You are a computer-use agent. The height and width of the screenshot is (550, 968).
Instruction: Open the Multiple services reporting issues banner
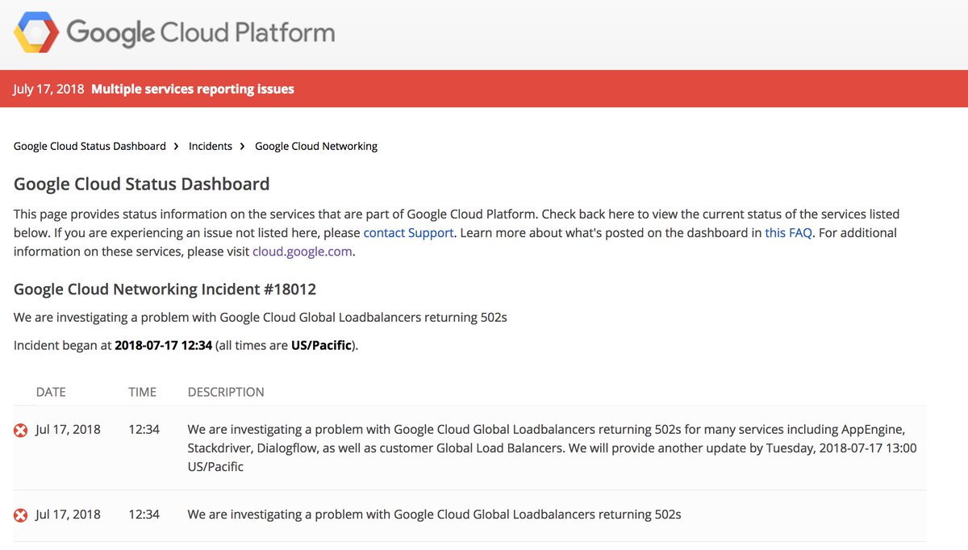[194, 89]
